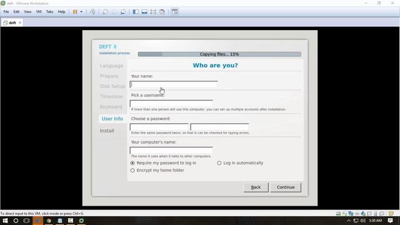
Task: Click the hard disk status bar icon
Action: click(339, 214)
